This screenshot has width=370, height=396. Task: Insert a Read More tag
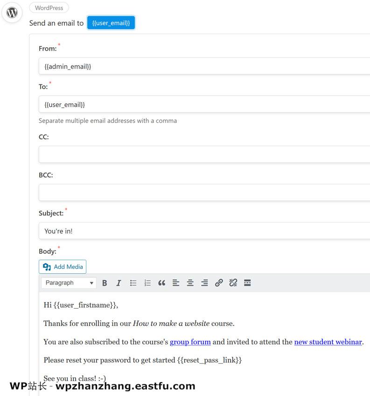point(247,283)
